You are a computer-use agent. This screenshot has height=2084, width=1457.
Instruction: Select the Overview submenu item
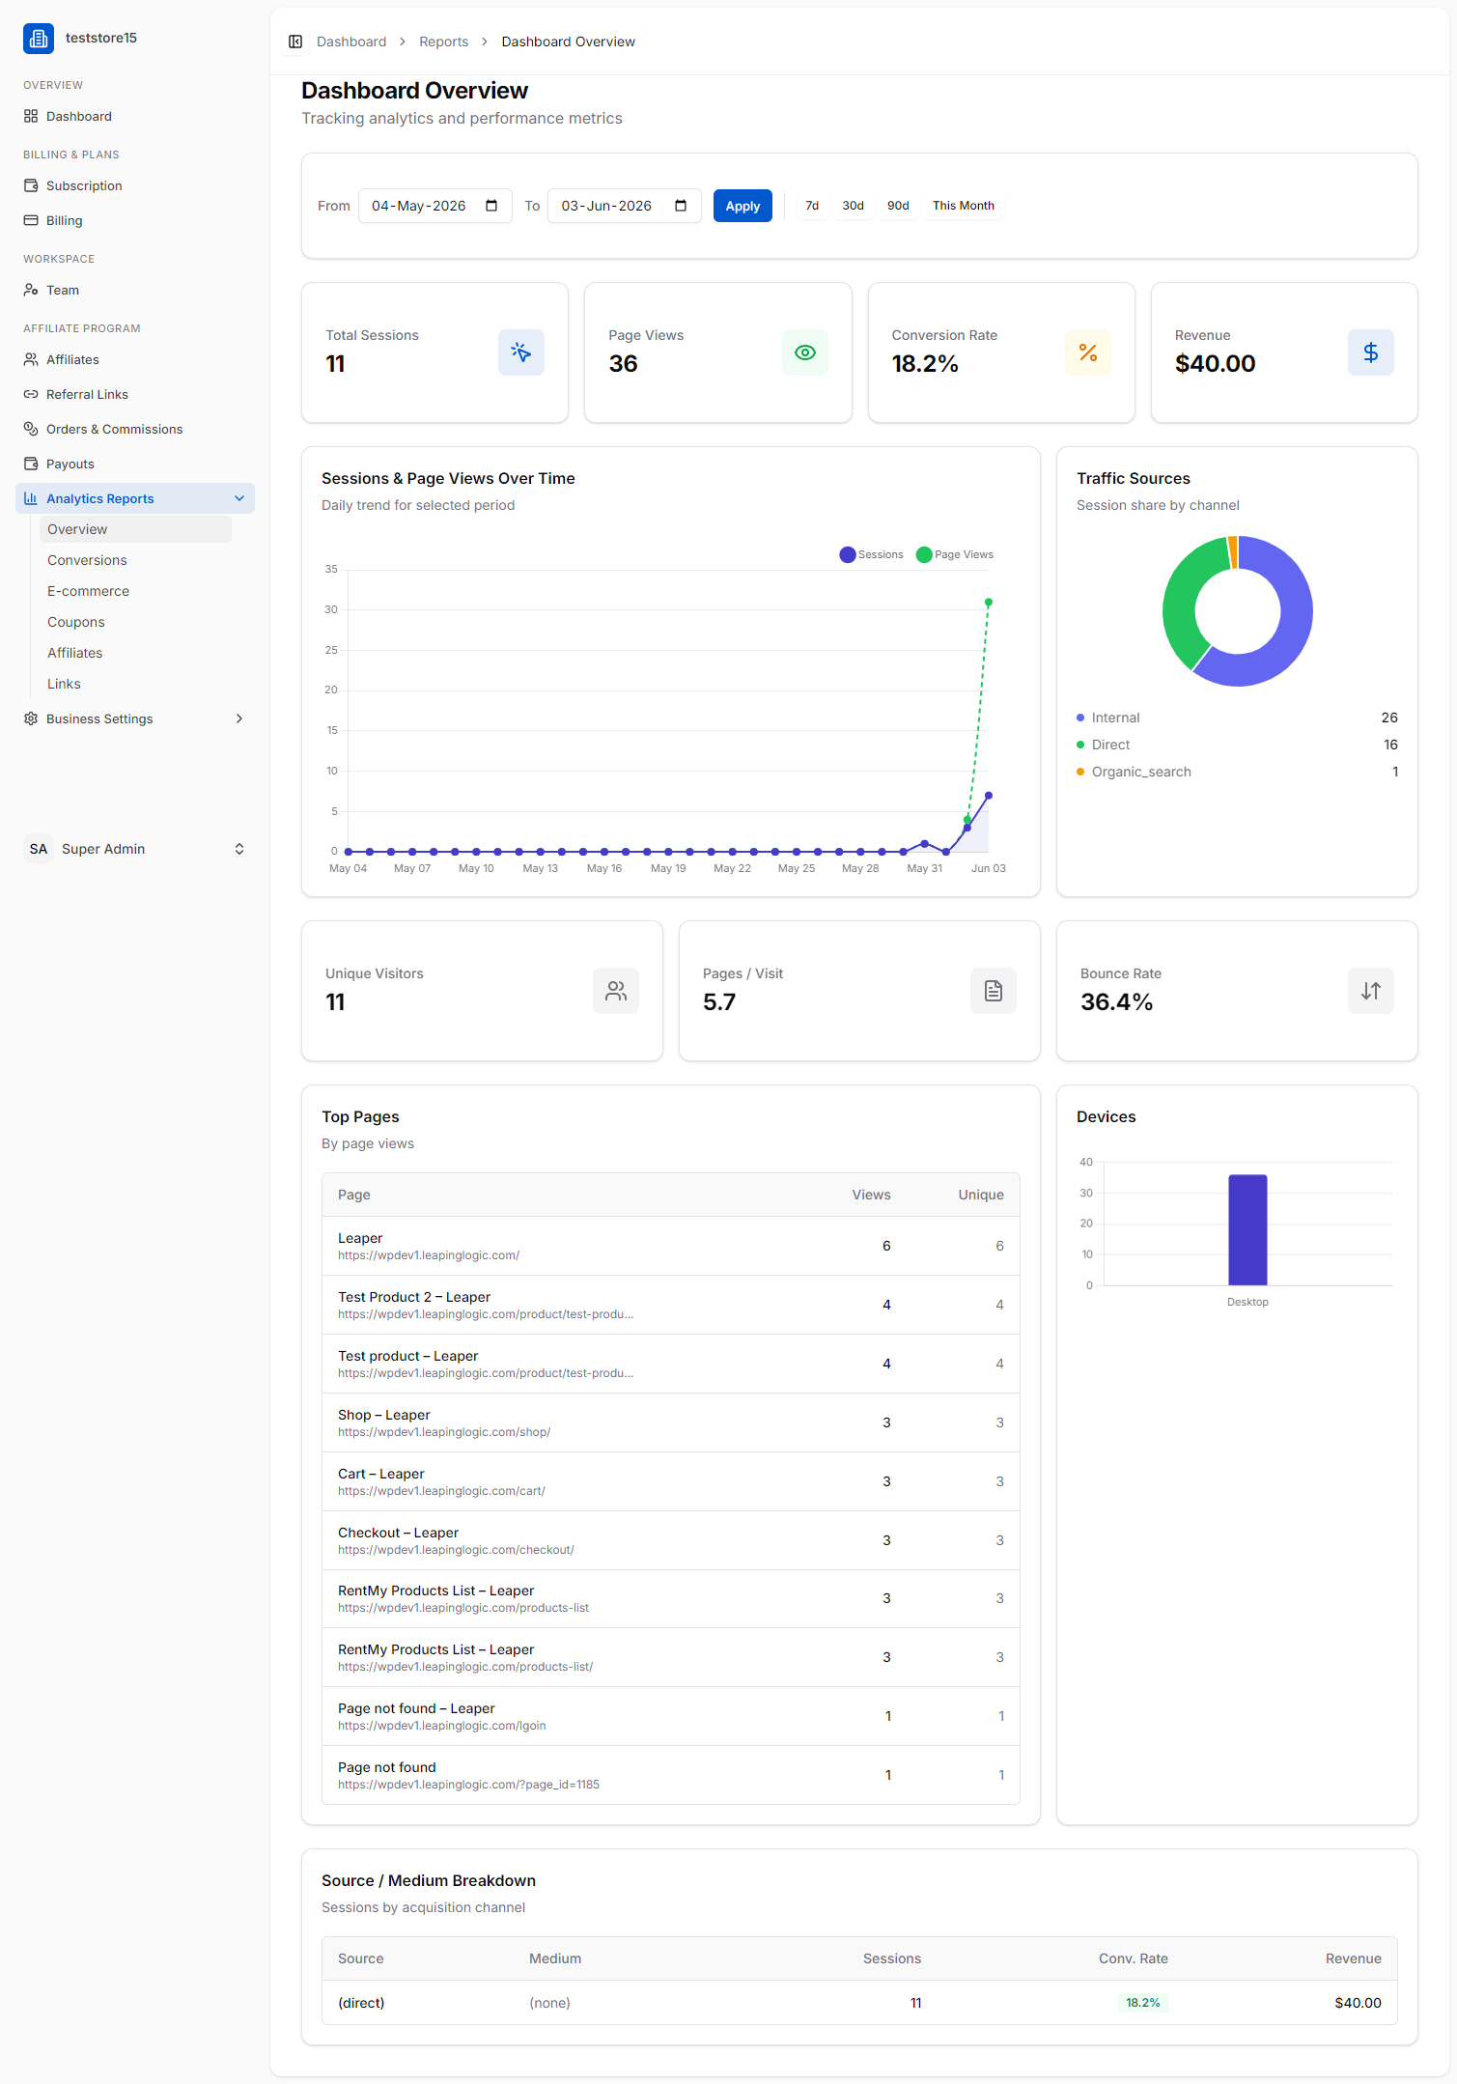(x=135, y=529)
